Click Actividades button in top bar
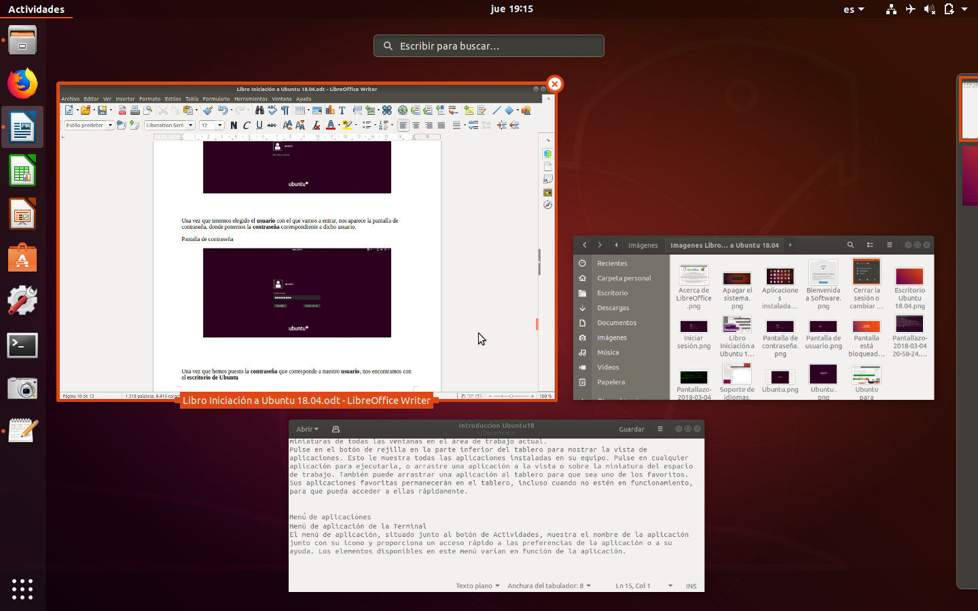Image resolution: width=978 pixels, height=611 pixels. (36, 9)
